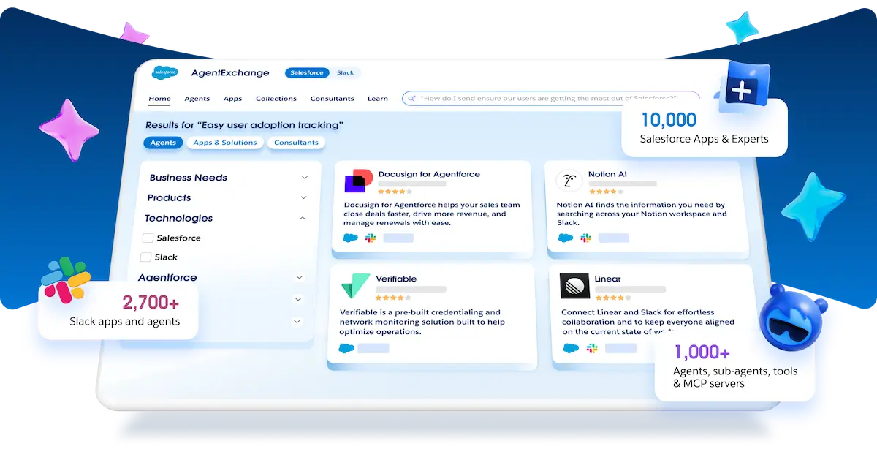This screenshot has height=449, width=877.
Task: Open the Linear listing title
Action: coord(607,279)
